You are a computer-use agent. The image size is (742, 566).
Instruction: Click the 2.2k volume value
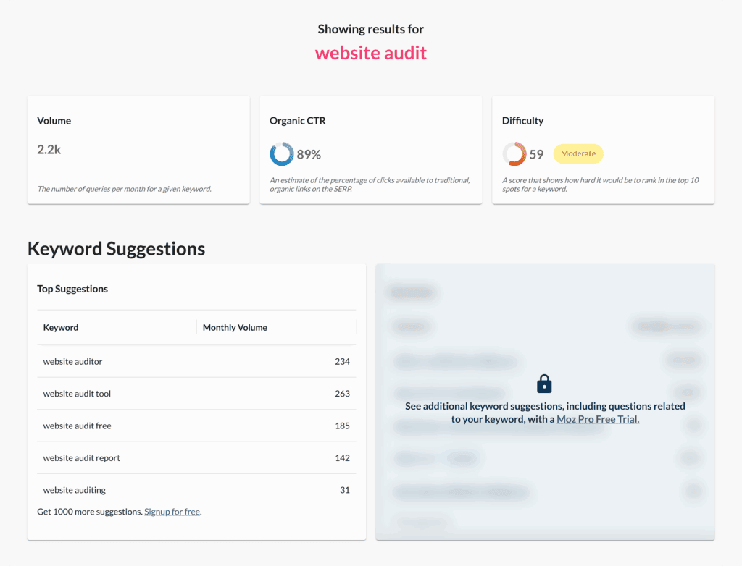point(49,150)
